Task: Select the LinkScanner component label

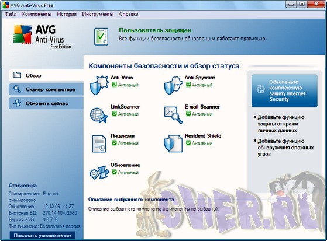Action: click(125, 107)
